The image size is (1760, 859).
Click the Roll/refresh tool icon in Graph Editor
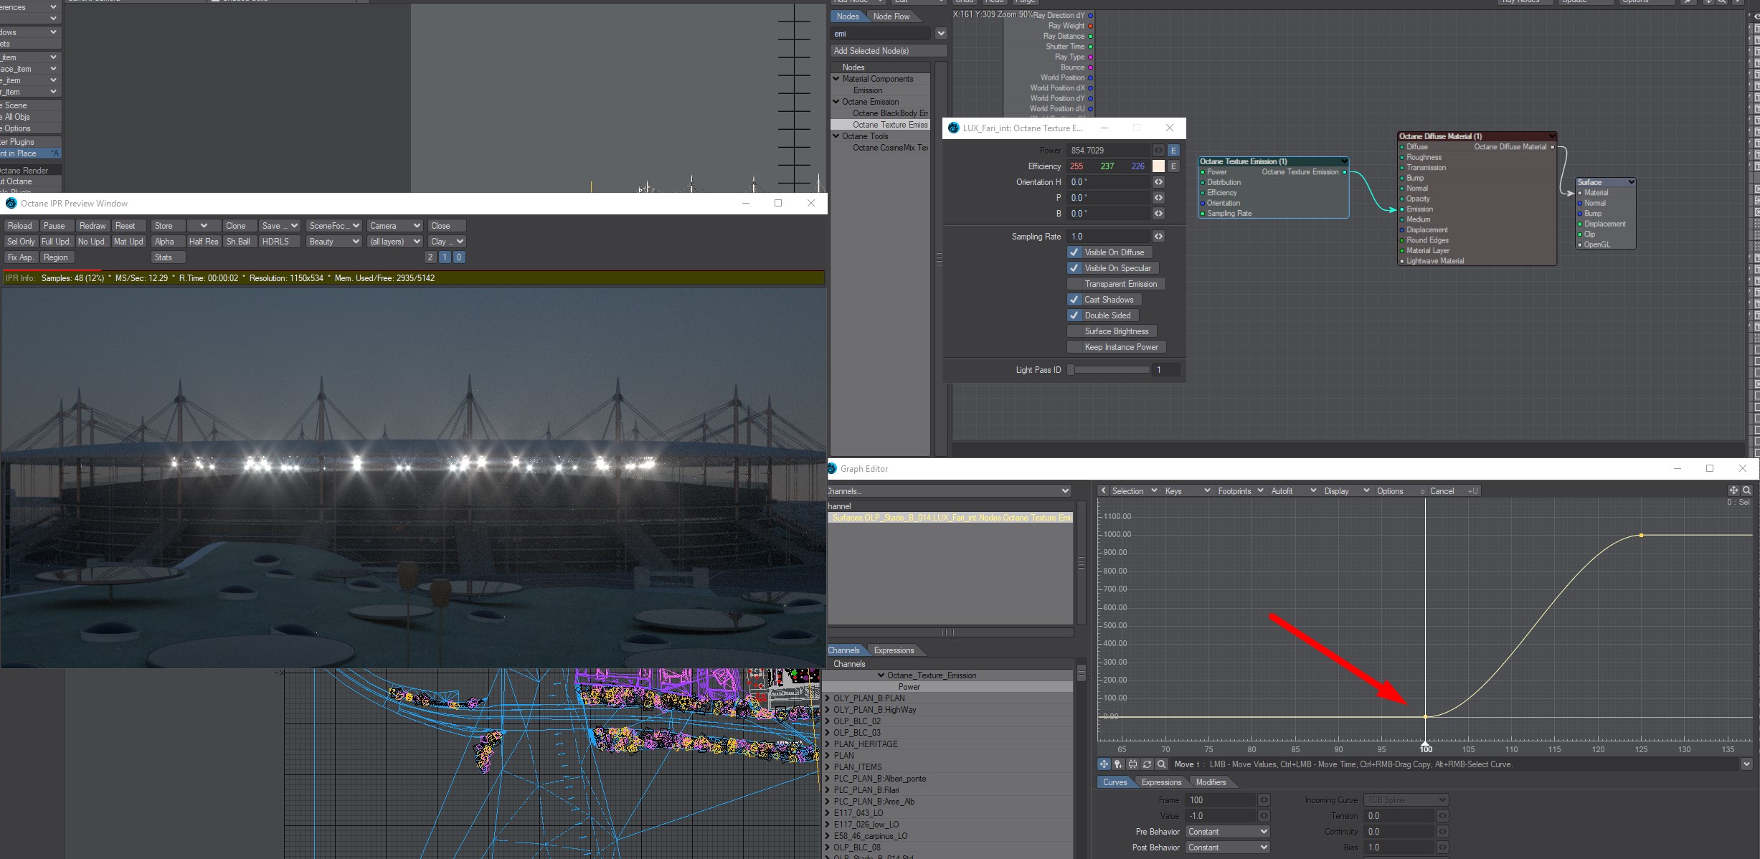tap(1147, 764)
